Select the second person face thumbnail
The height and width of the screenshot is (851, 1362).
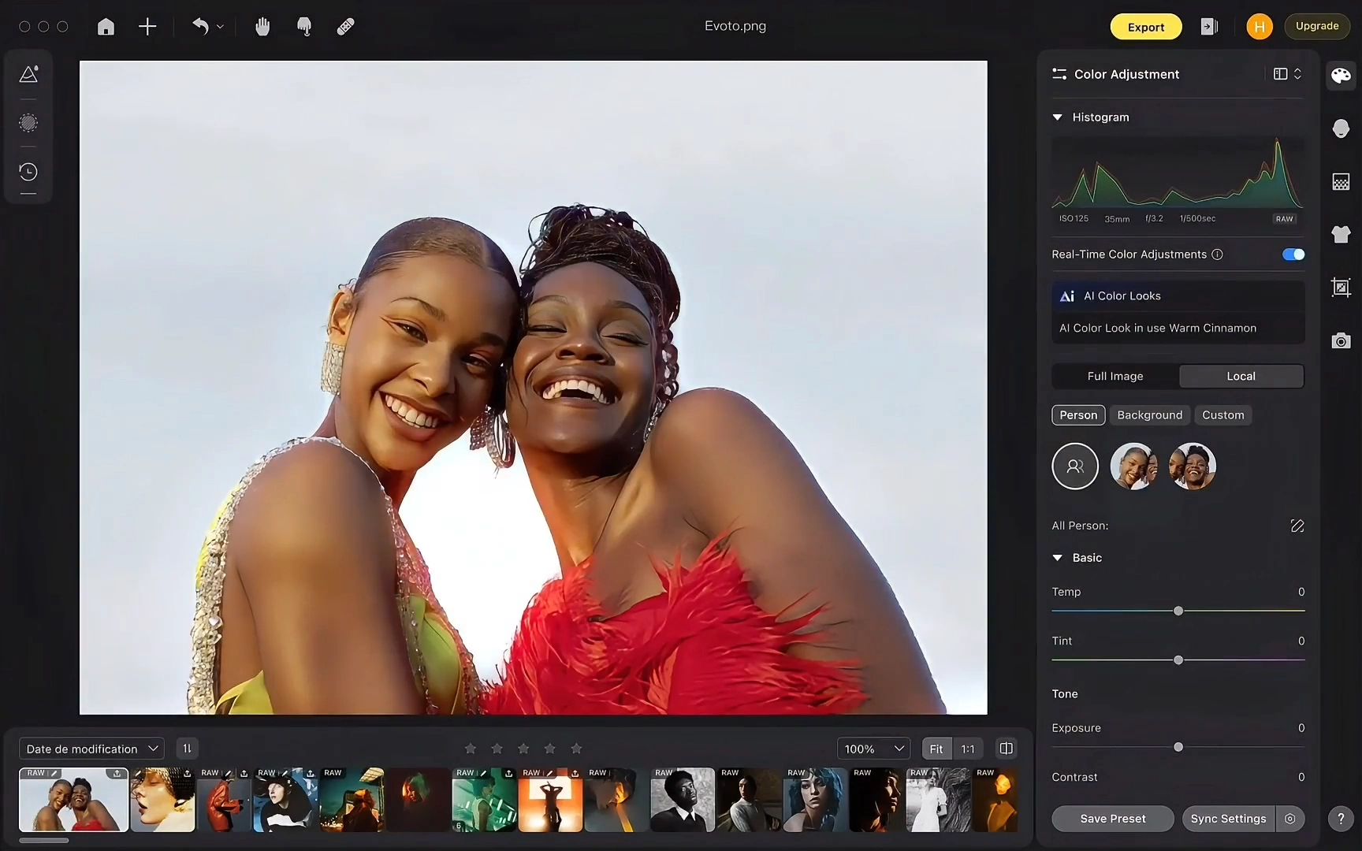tap(1192, 466)
